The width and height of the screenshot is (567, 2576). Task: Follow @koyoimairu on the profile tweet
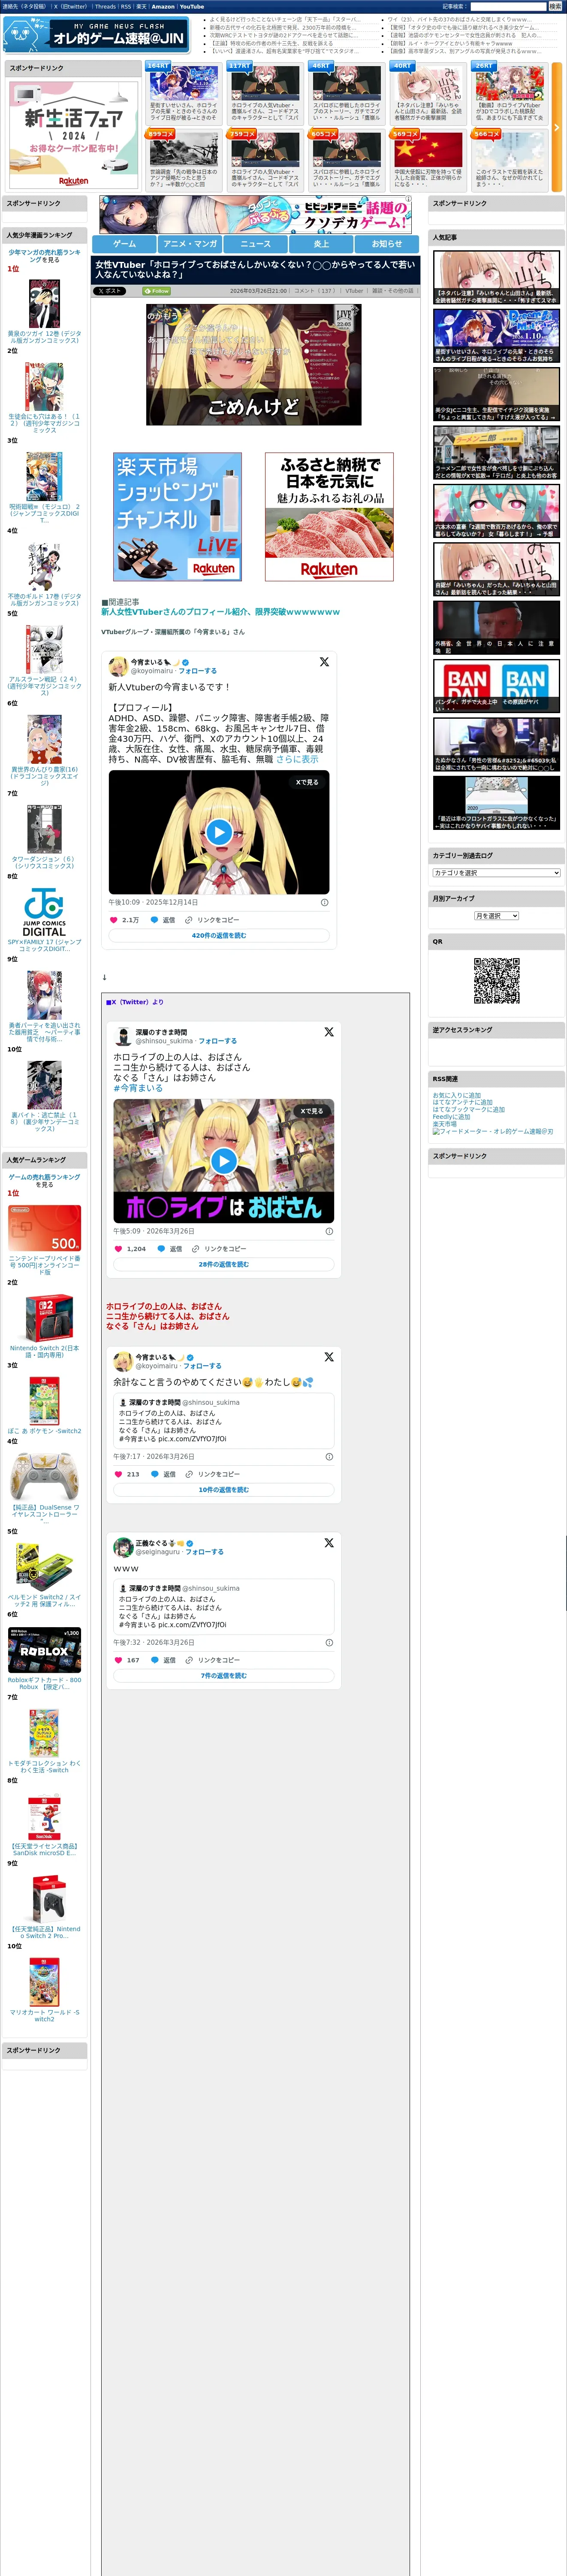coord(198,671)
